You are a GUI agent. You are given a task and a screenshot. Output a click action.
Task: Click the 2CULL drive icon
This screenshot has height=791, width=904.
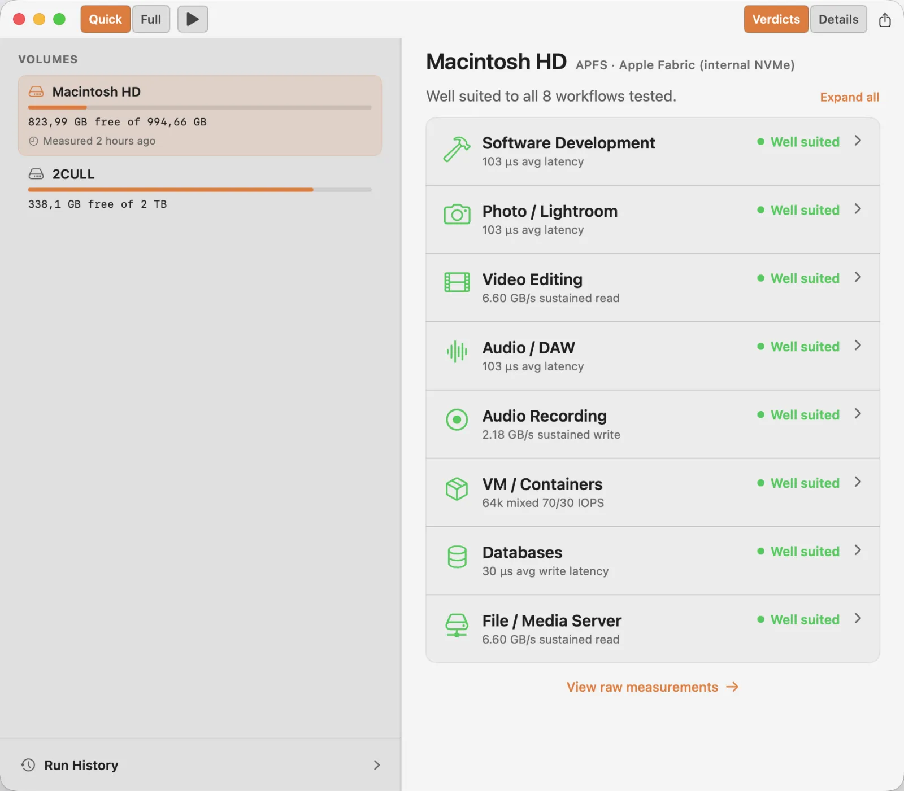click(36, 174)
